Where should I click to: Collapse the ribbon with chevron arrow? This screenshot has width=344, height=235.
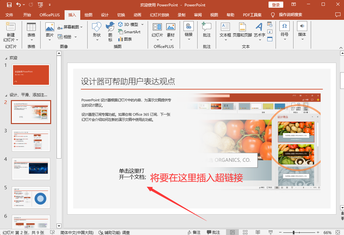click(x=341, y=48)
